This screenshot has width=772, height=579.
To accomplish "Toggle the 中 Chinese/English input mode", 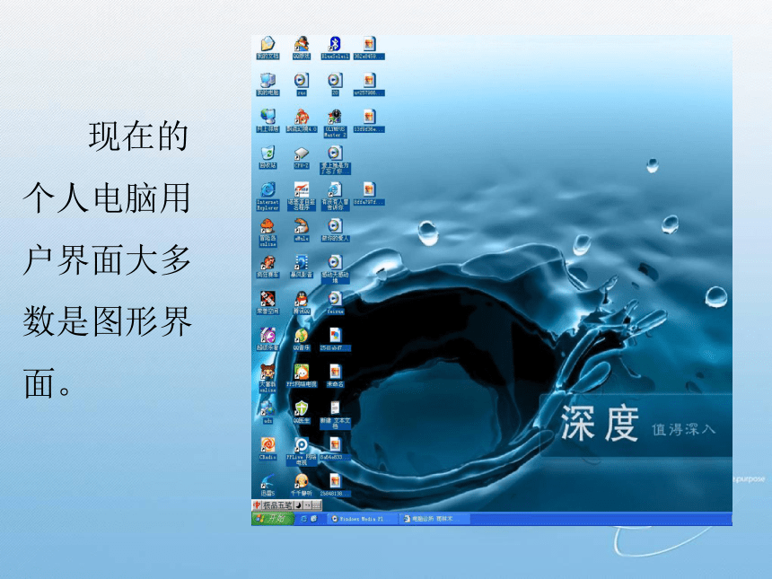I will (257, 505).
